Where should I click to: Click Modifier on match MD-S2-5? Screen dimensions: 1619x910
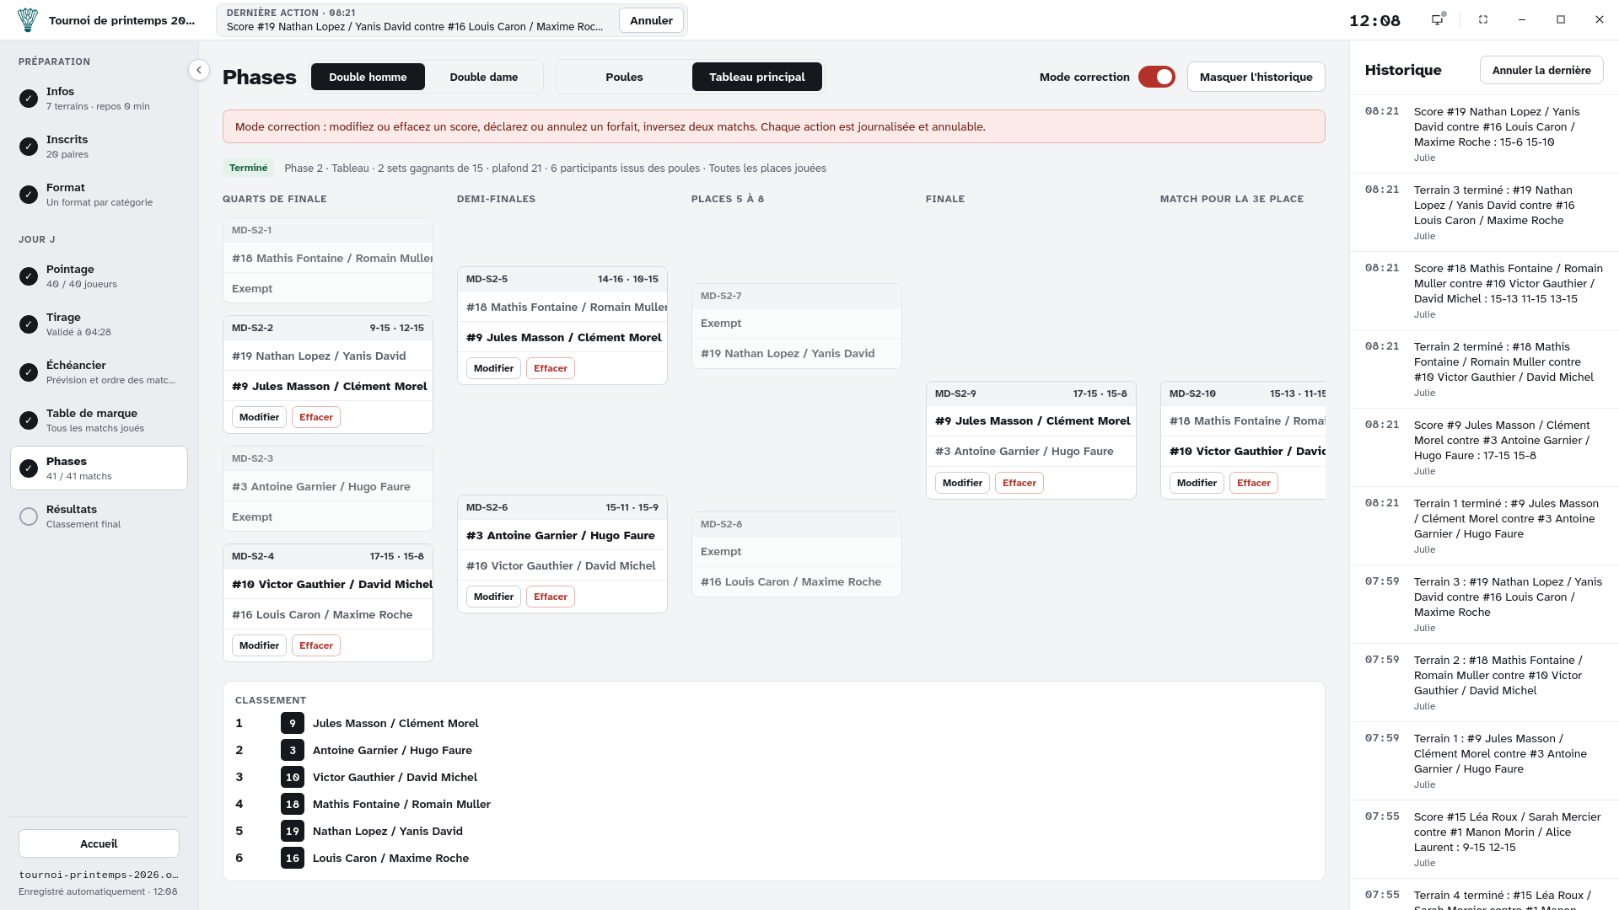pyautogui.click(x=493, y=368)
